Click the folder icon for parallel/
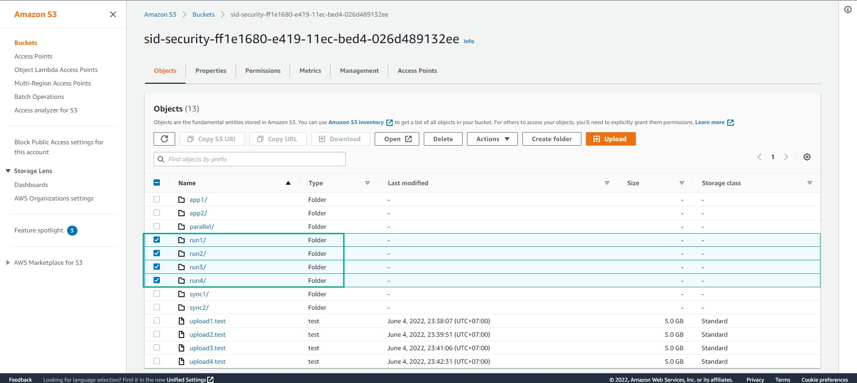This screenshot has width=857, height=383. click(181, 227)
